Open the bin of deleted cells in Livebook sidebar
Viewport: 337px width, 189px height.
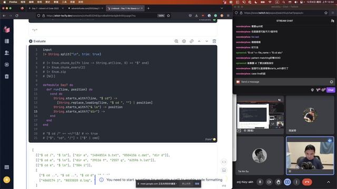7,76
